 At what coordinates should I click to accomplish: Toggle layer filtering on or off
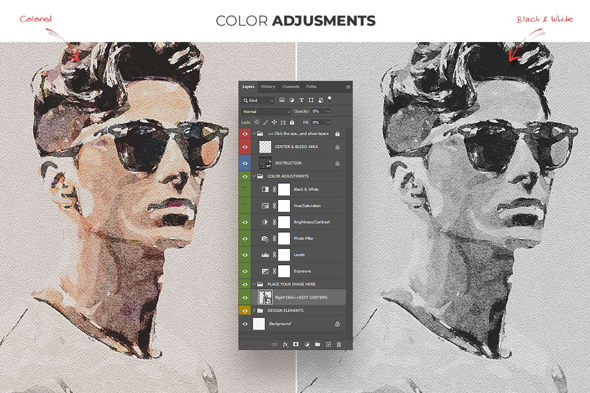point(329,99)
